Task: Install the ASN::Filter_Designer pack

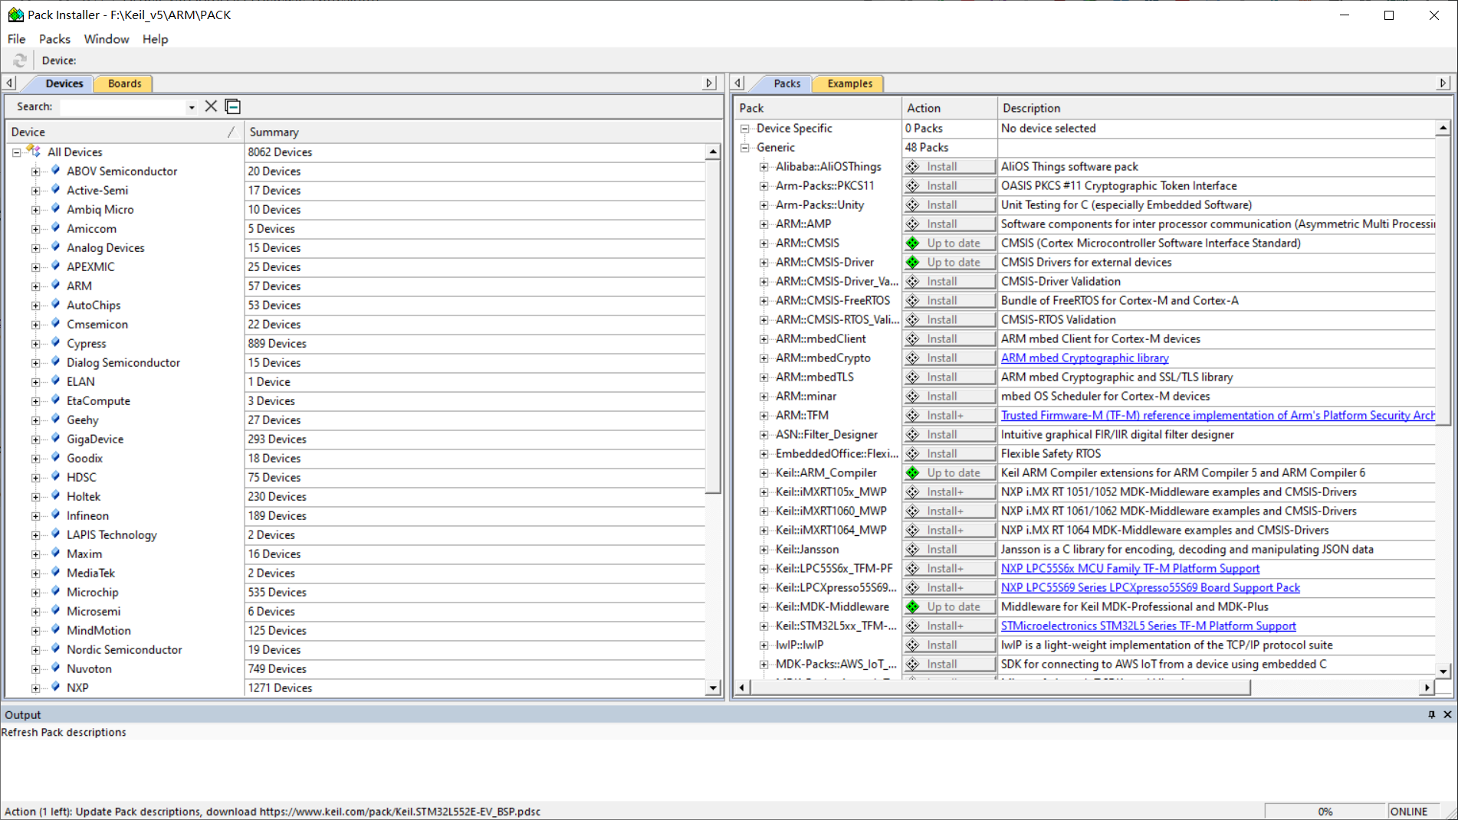Action: click(949, 434)
